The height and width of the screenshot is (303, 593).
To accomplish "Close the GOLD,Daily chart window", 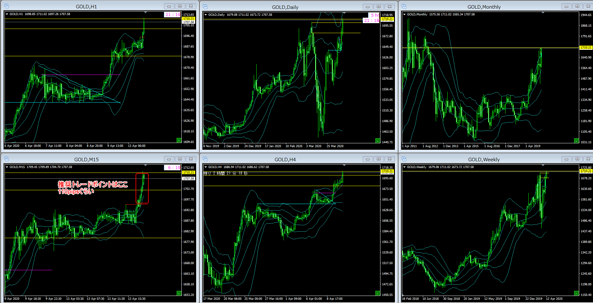I will click(x=389, y=7).
